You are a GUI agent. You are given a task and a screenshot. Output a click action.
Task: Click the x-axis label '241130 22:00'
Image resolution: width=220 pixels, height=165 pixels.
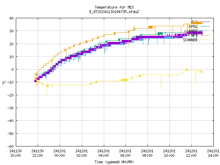pos(38,153)
